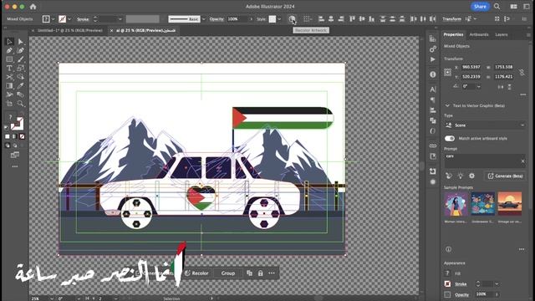
Task: Open Type dropdown showing Scene
Action: [x=485, y=125]
